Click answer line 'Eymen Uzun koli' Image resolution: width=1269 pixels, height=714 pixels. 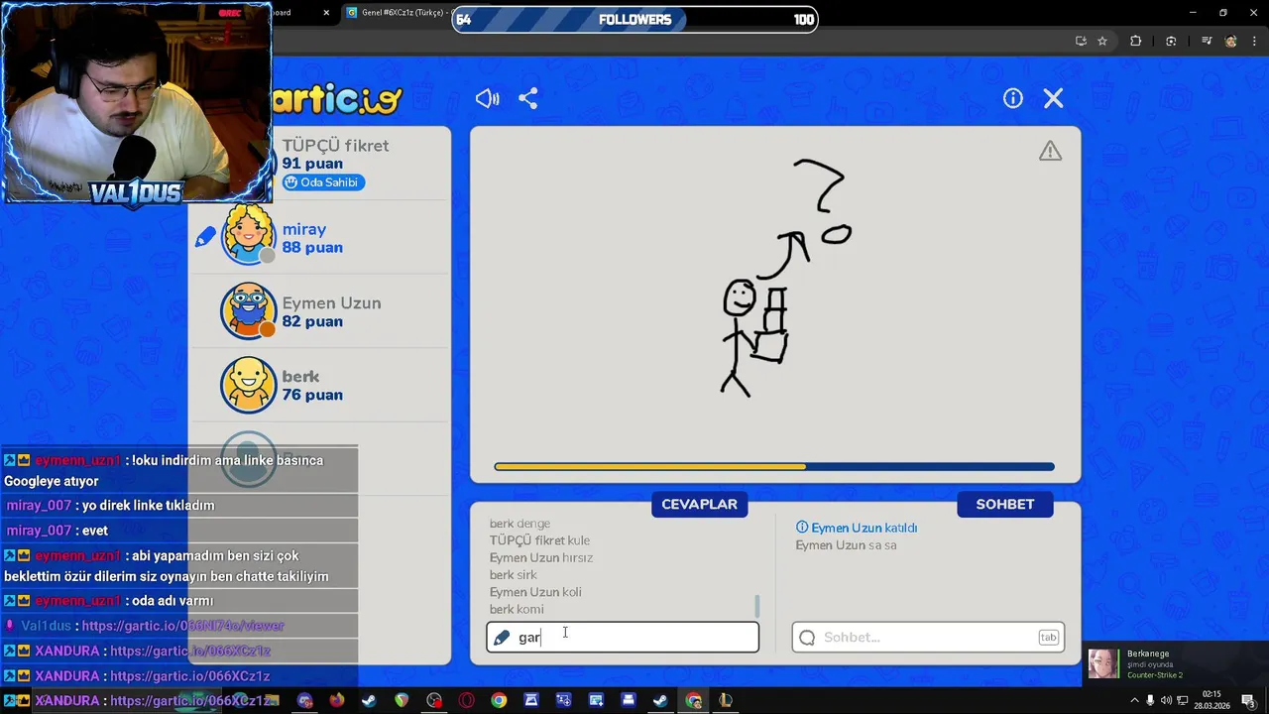click(x=535, y=592)
